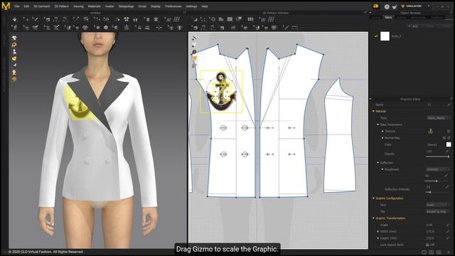Expand the Texture row
This screenshot has height=256, width=455.
point(382,131)
